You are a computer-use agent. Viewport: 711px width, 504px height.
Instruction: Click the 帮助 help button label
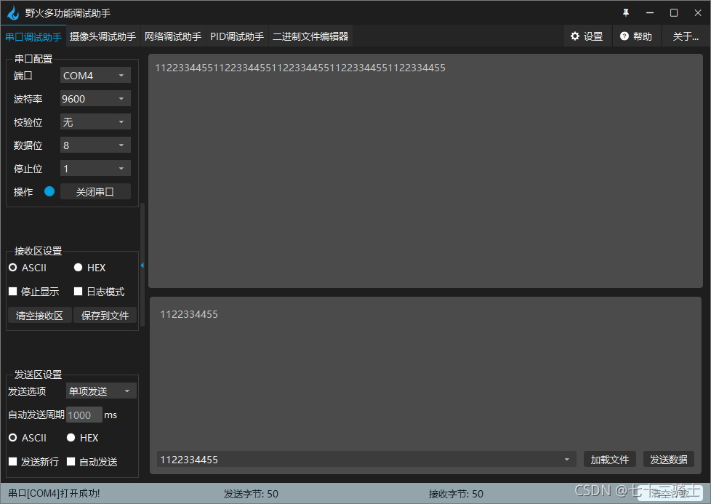coord(643,36)
